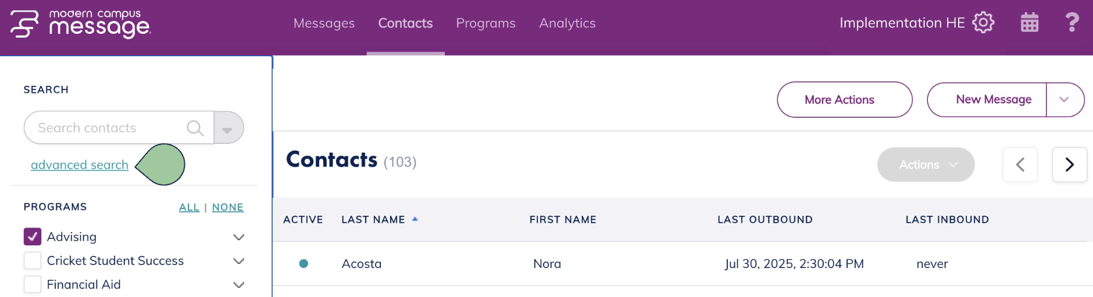Open the calendar icon in header
This screenshot has height=297, width=1093.
[1030, 23]
